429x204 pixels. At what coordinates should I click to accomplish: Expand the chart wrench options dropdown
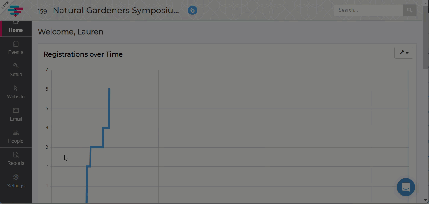(403, 53)
